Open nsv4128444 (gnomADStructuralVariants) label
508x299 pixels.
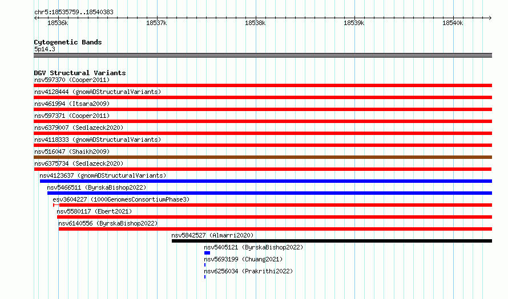point(98,92)
